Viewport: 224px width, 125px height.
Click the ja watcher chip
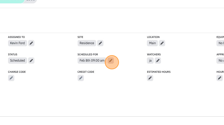tap(150, 61)
